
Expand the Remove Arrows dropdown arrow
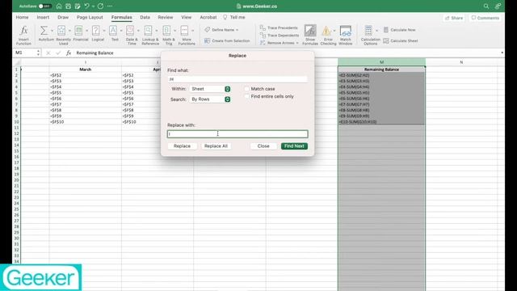tap(297, 43)
